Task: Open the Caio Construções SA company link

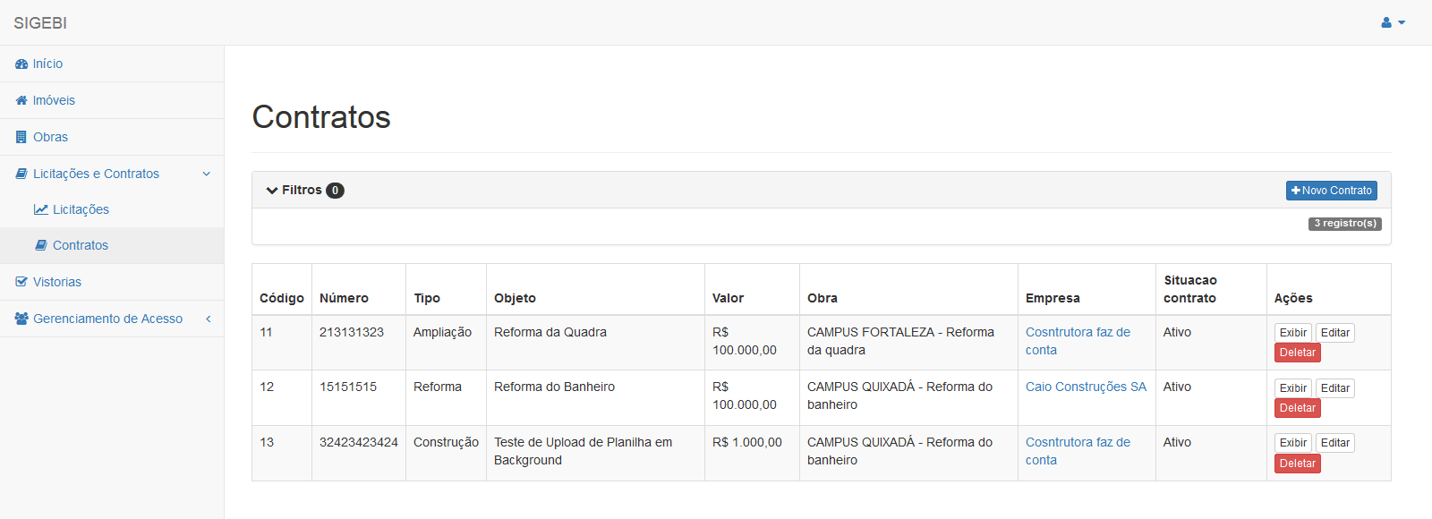Action: pyautogui.click(x=1086, y=387)
